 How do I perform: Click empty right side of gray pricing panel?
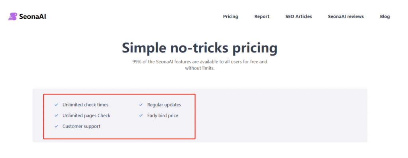coord(281,116)
